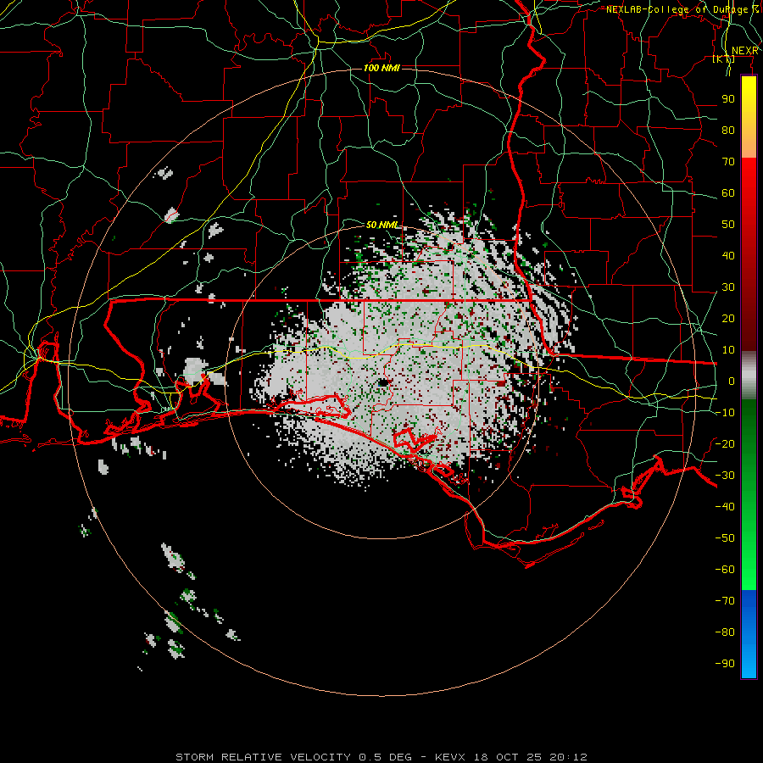Screen dimensions: 763x763
Task: Click the 90 value on the velocity scale
Action: point(728,99)
